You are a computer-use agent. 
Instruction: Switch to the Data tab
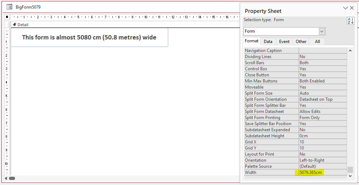(x=268, y=42)
